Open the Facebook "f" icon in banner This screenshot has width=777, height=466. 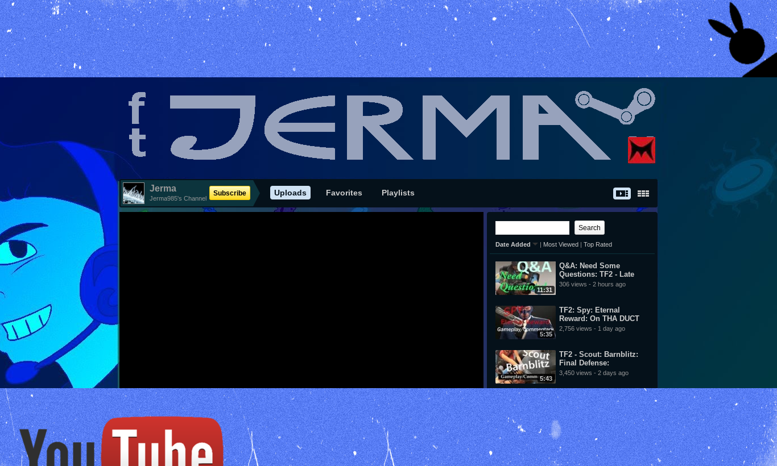pos(137,108)
